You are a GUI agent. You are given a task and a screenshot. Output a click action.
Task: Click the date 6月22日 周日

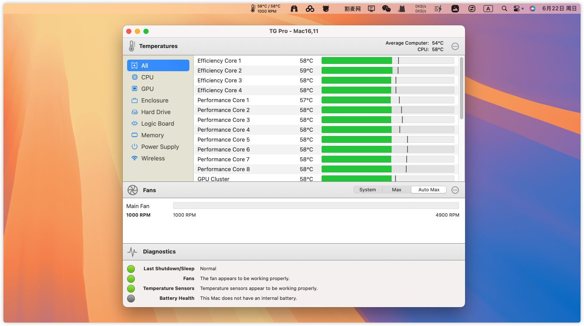point(560,9)
